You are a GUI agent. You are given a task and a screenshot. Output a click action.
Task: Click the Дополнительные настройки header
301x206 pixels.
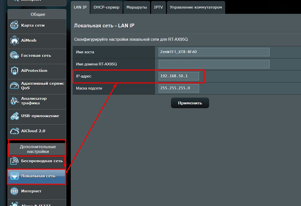[x=38, y=149]
